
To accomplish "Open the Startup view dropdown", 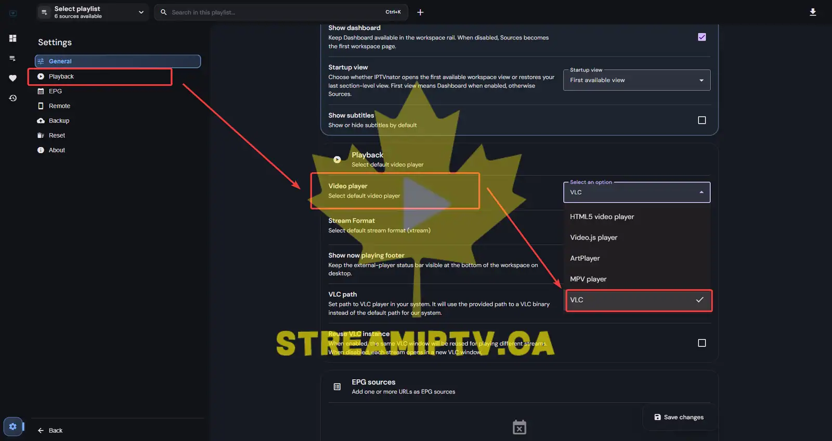I will (636, 80).
